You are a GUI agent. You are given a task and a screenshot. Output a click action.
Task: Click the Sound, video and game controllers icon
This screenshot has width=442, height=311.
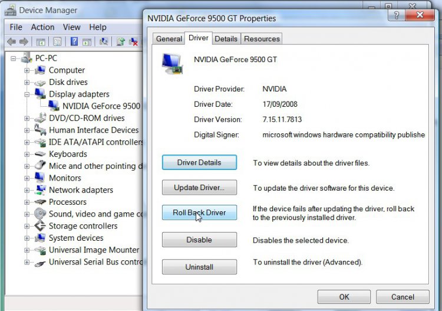[40, 214]
